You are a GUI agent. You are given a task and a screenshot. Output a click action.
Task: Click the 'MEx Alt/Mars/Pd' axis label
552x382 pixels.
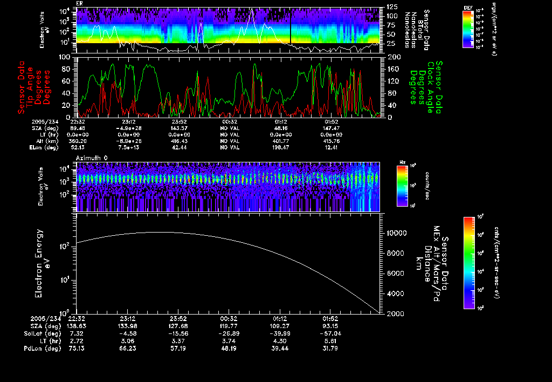click(x=437, y=264)
